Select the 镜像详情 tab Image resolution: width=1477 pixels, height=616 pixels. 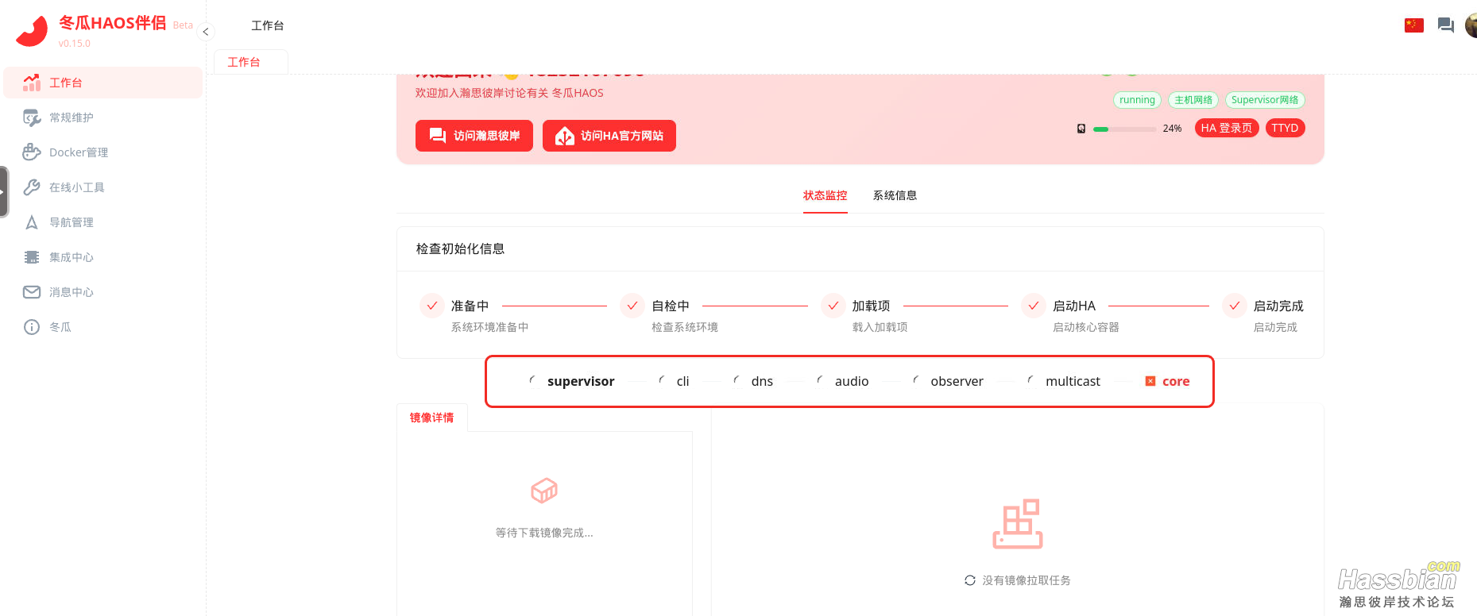(x=432, y=418)
